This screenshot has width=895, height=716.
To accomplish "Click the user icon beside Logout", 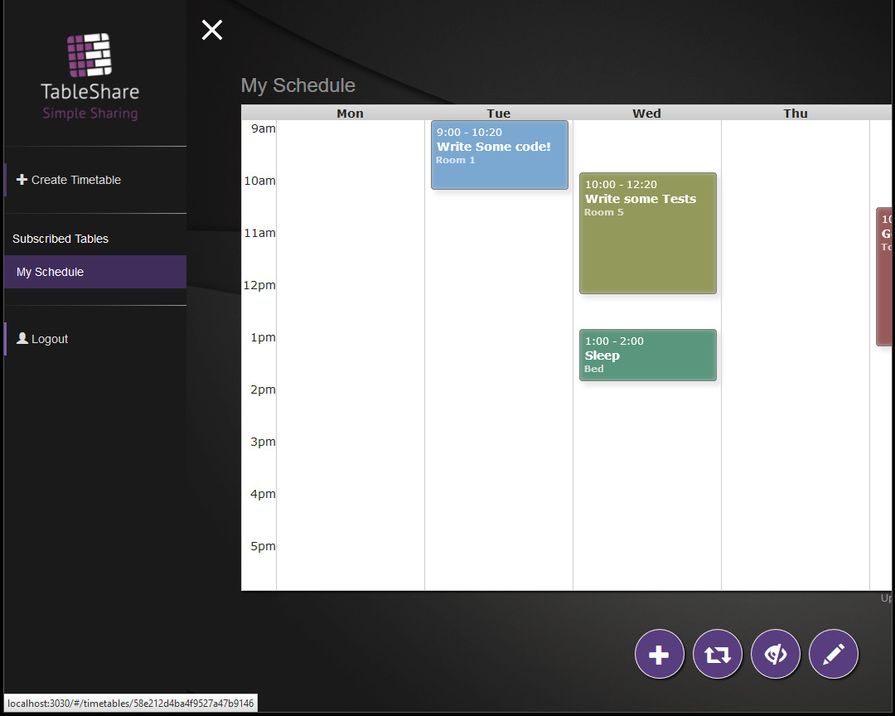I will pos(22,339).
